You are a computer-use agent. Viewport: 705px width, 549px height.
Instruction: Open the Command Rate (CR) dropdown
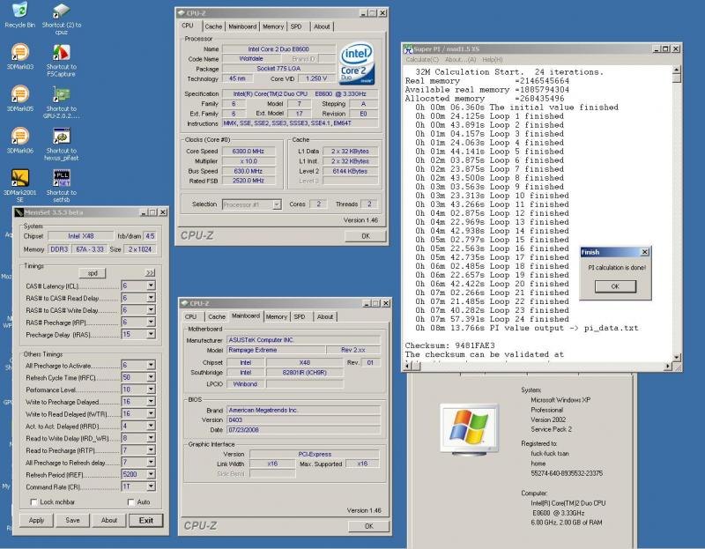pos(151,486)
